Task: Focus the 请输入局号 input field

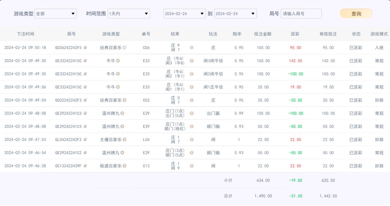Action: click(x=301, y=13)
